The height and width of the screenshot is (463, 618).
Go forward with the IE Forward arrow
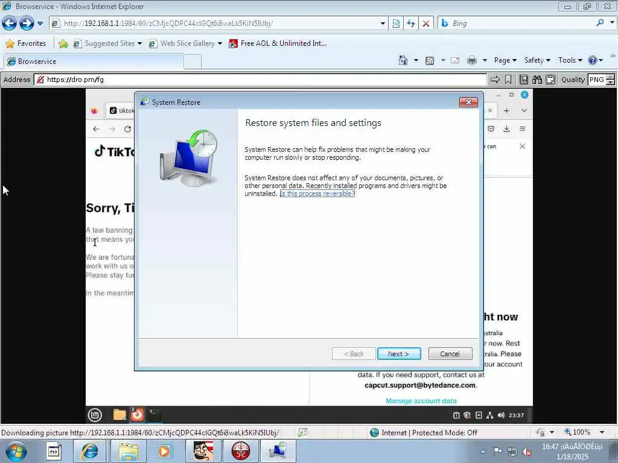tap(27, 24)
